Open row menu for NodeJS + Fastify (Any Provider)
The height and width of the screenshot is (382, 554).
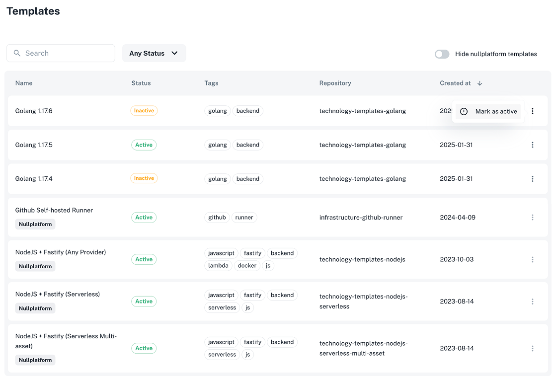click(x=532, y=259)
